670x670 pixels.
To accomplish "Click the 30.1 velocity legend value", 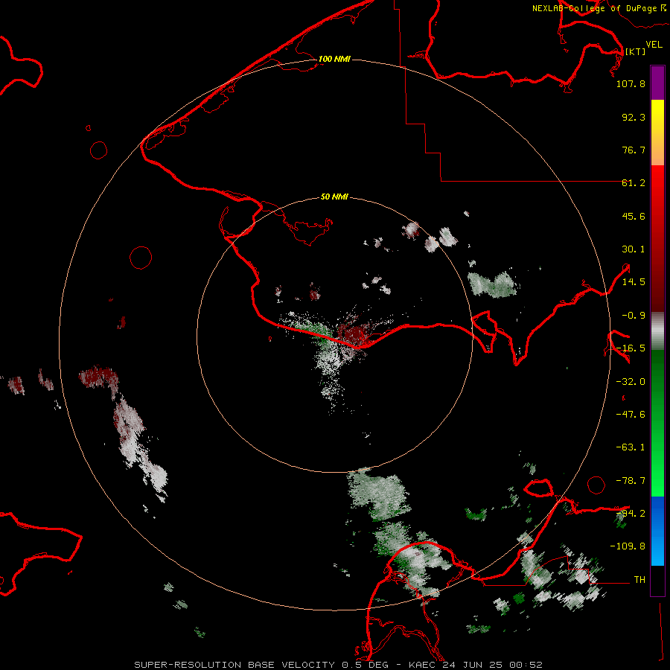I will (634, 249).
